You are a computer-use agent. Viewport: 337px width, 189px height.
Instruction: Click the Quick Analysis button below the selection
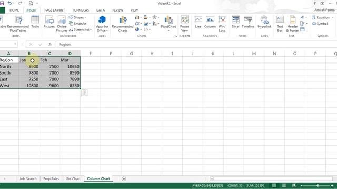pos(84,92)
